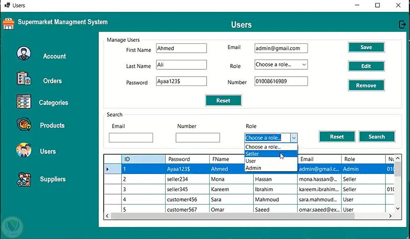Select Admin in role dropdown list

coord(271,168)
